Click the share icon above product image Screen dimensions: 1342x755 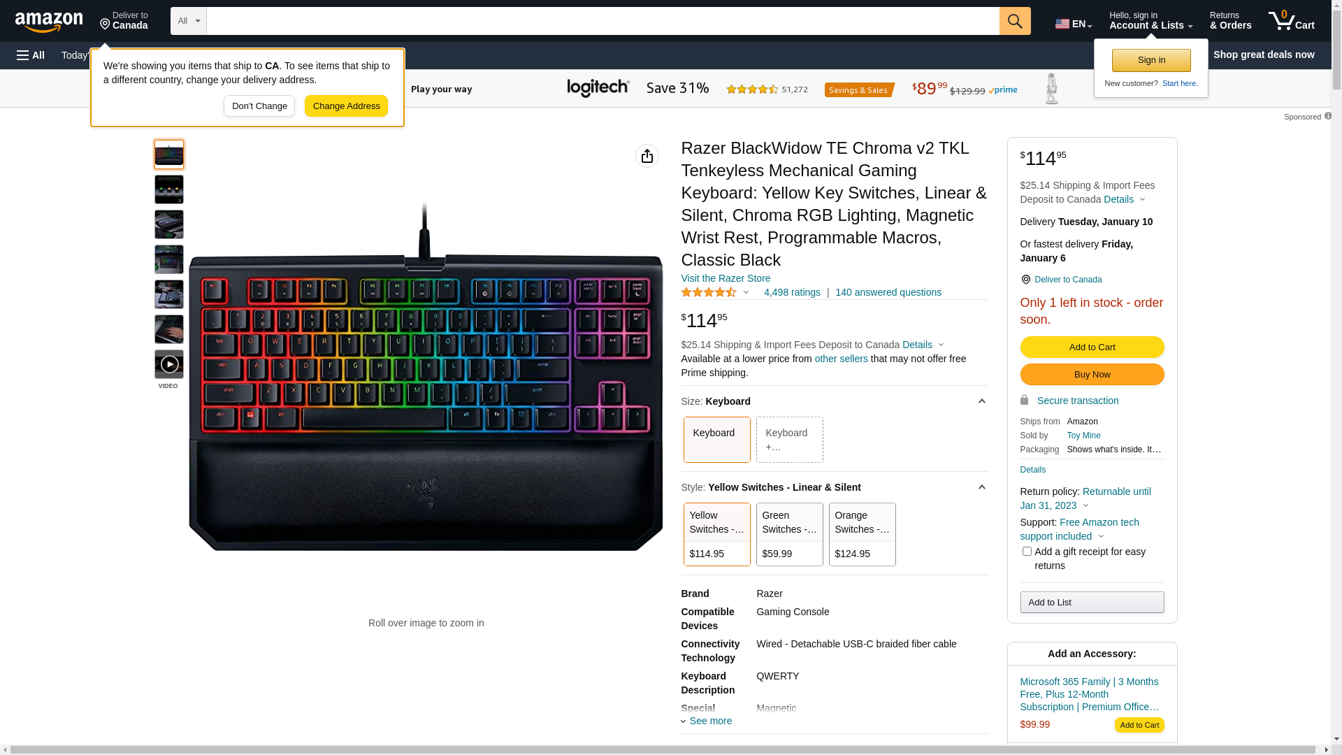click(x=647, y=156)
